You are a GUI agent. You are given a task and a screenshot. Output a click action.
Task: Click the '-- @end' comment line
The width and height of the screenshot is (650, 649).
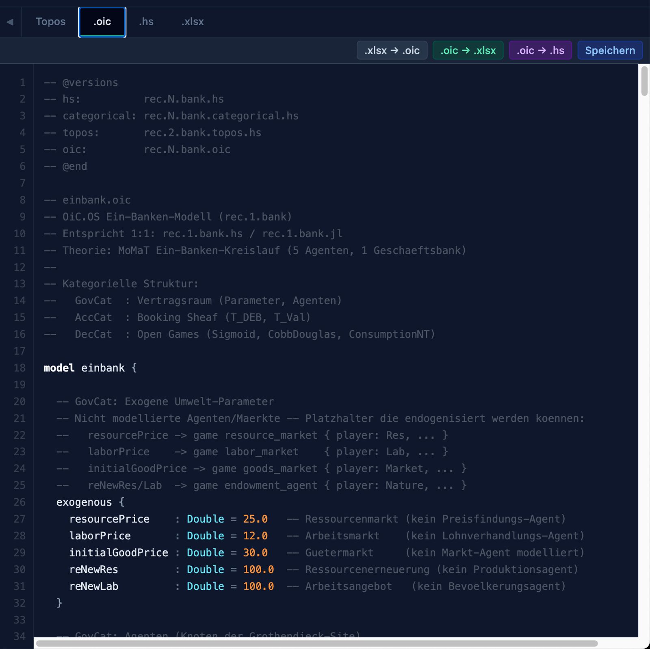pyautogui.click(x=65, y=167)
